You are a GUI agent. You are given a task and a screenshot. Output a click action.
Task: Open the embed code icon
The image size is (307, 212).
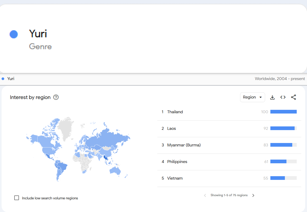tap(283, 97)
